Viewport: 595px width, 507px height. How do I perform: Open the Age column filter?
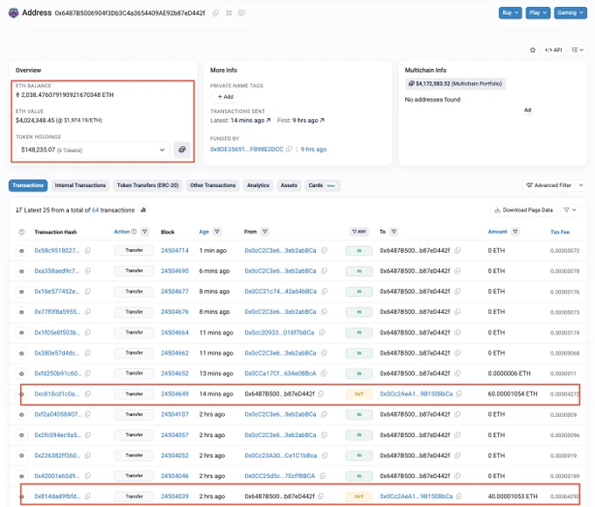tap(217, 232)
